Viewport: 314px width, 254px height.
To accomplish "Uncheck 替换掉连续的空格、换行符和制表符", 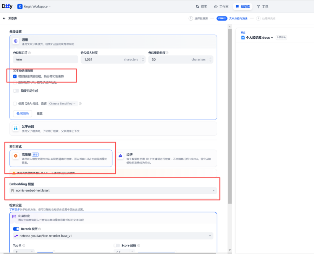I will [15, 76].
